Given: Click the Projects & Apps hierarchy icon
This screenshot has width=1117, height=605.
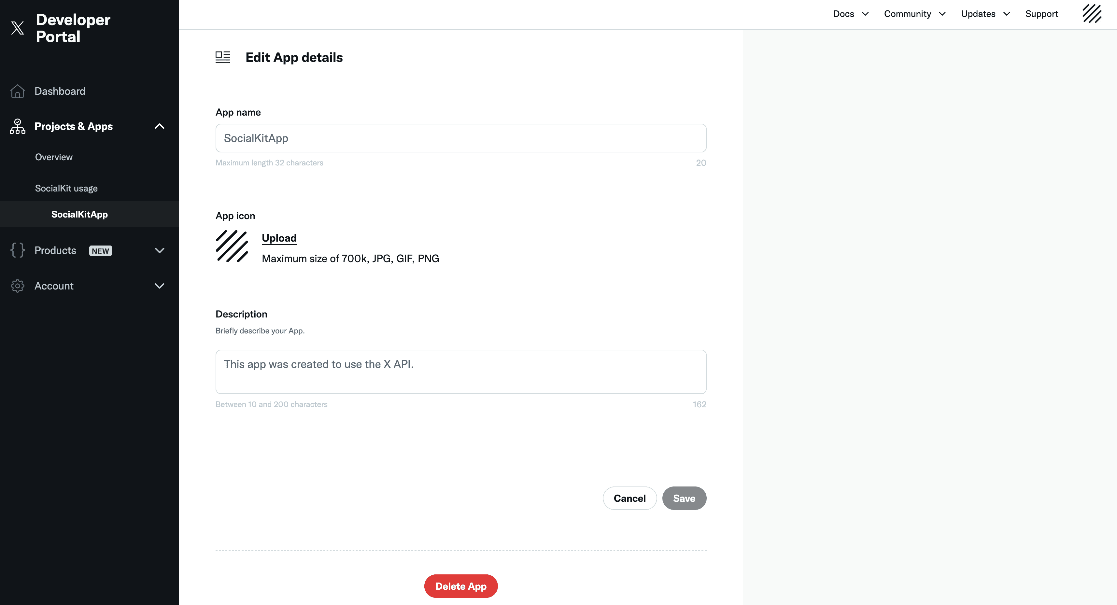Looking at the screenshot, I should (17, 126).
